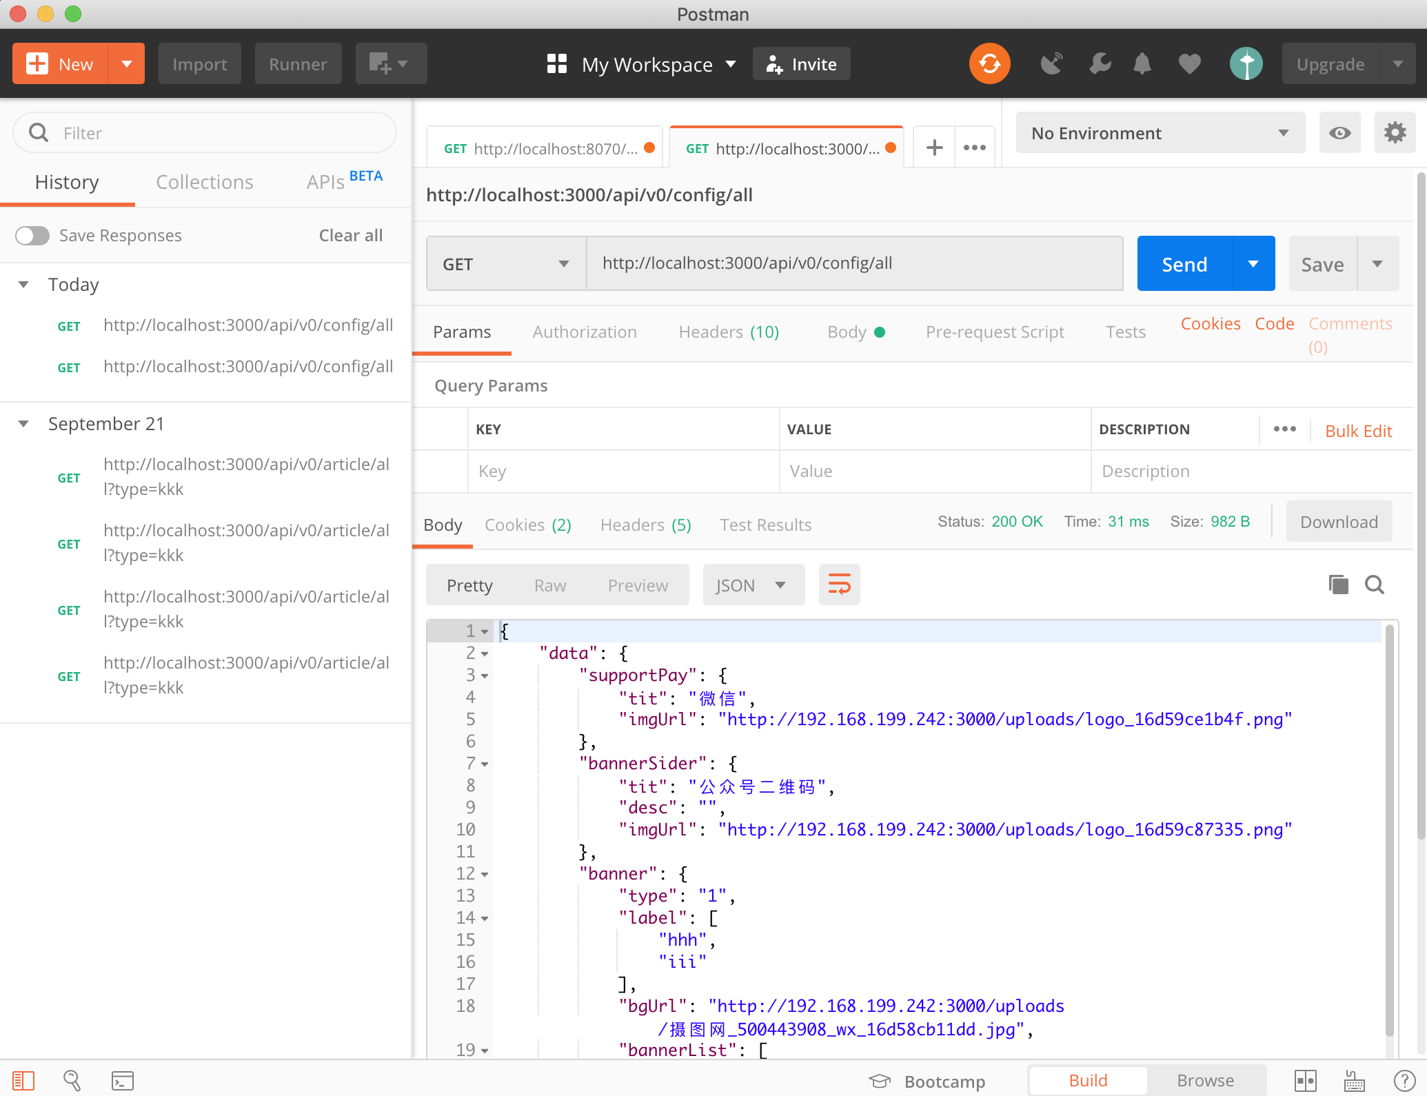This screenshot has height=1096, width=1427.
Task: Switch to the Collections sidebar tab
Action: [x=205, y=182]
